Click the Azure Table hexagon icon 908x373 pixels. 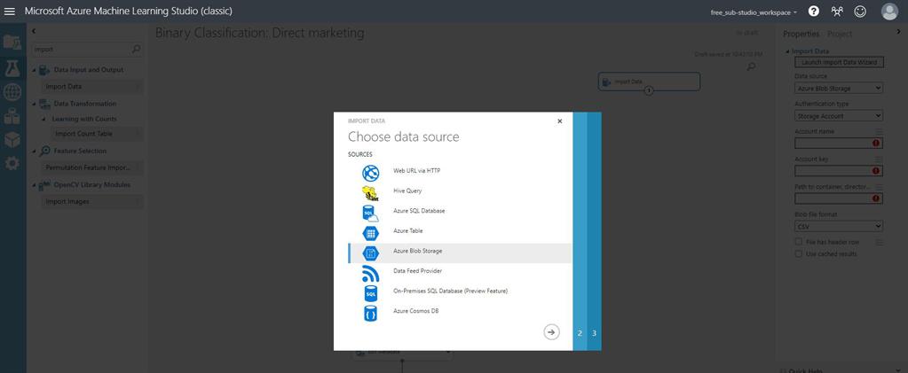coord(371,233)
